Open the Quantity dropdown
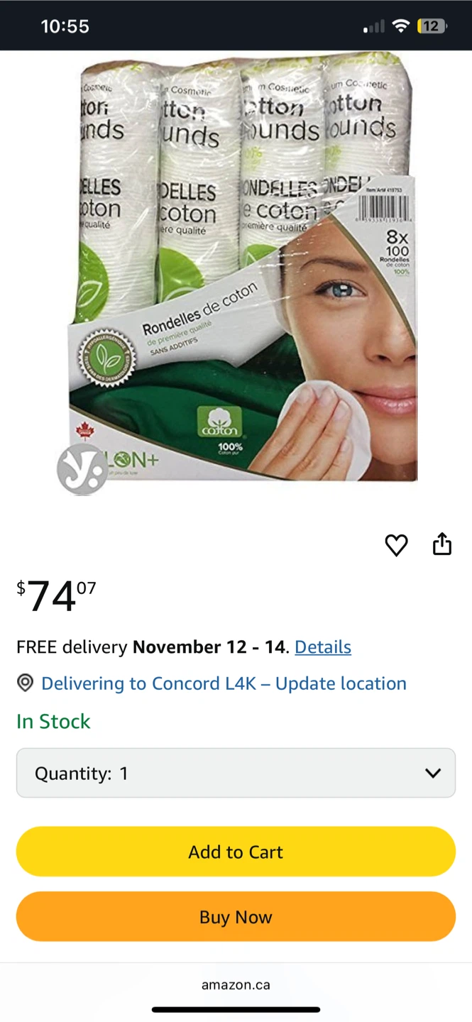This screenshot has height=1022, width=472. 236,773
